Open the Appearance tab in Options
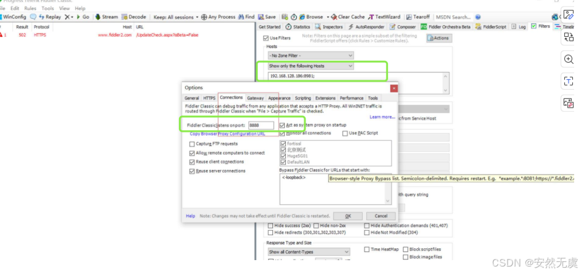Image resolution: width=580 pixels, height=273 pixels. pyautogui.click(x=279, y=98)
